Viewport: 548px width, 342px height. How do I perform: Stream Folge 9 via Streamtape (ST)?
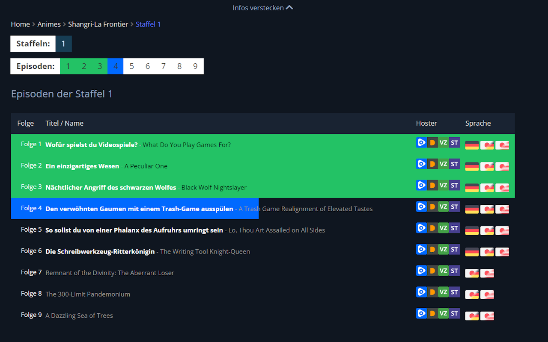point(454,313)
